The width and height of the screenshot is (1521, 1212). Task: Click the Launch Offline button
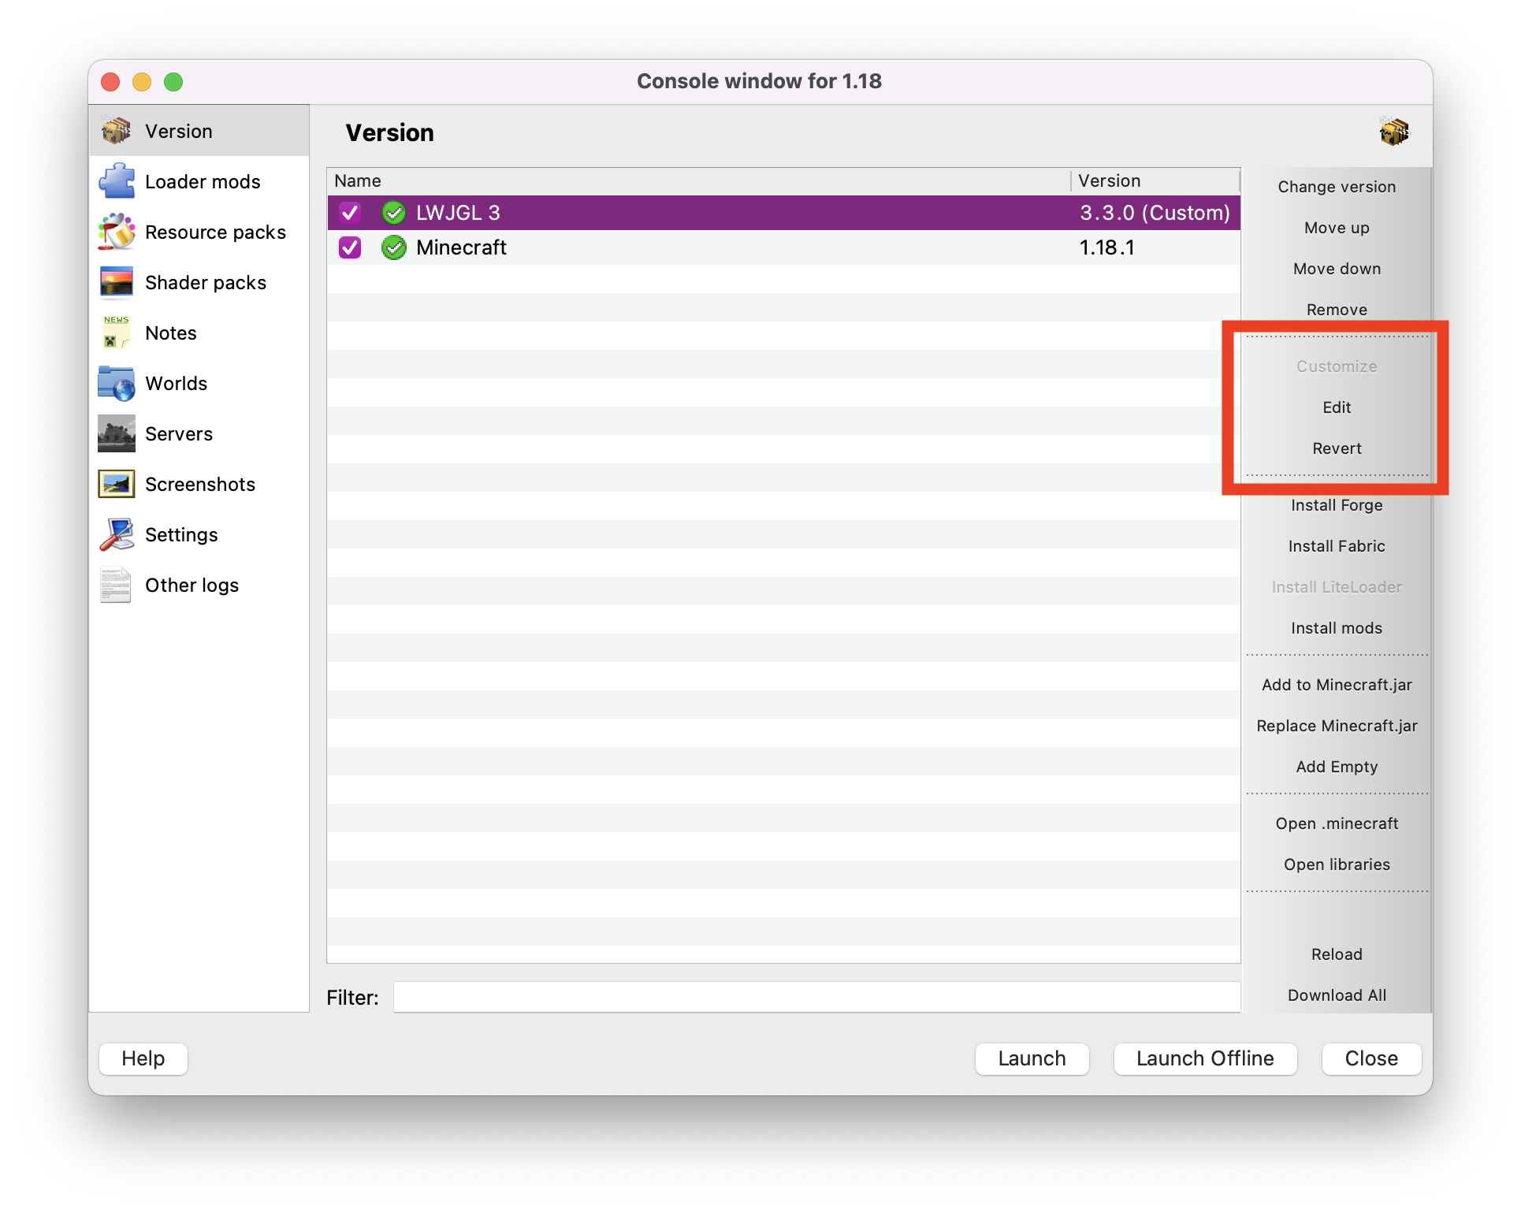click(1204, 1058)
